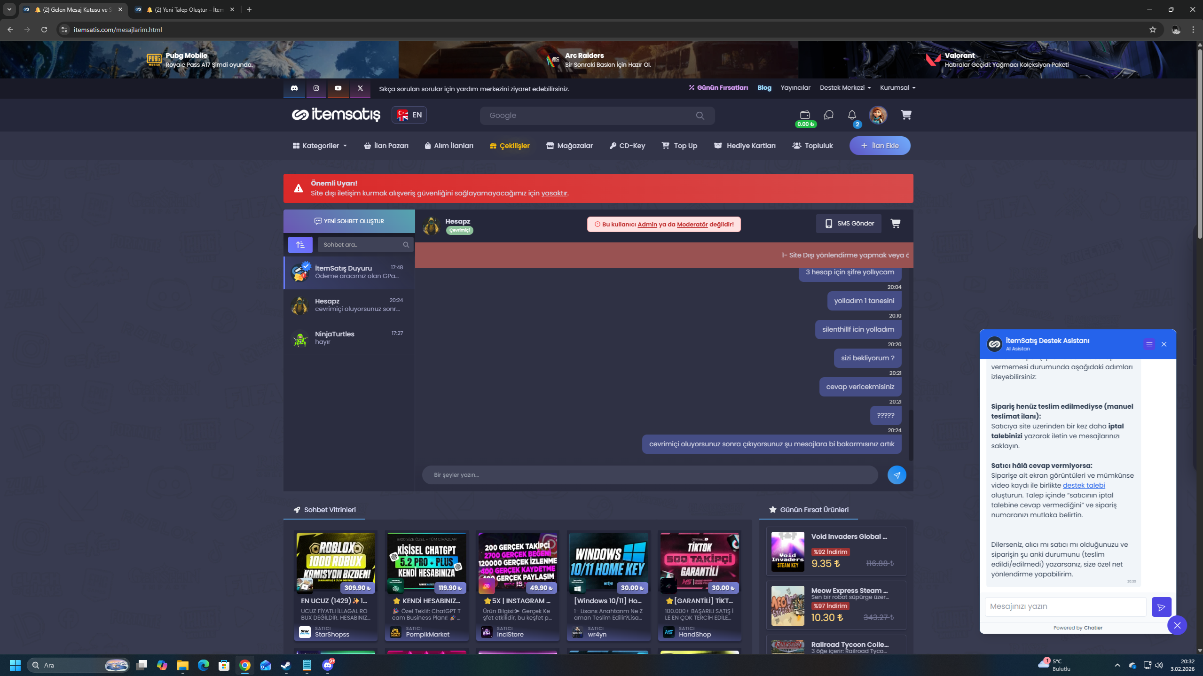The image size is (1203, 676).
Task: Bookmark this page with the star icon
Action: point(1153,30)
